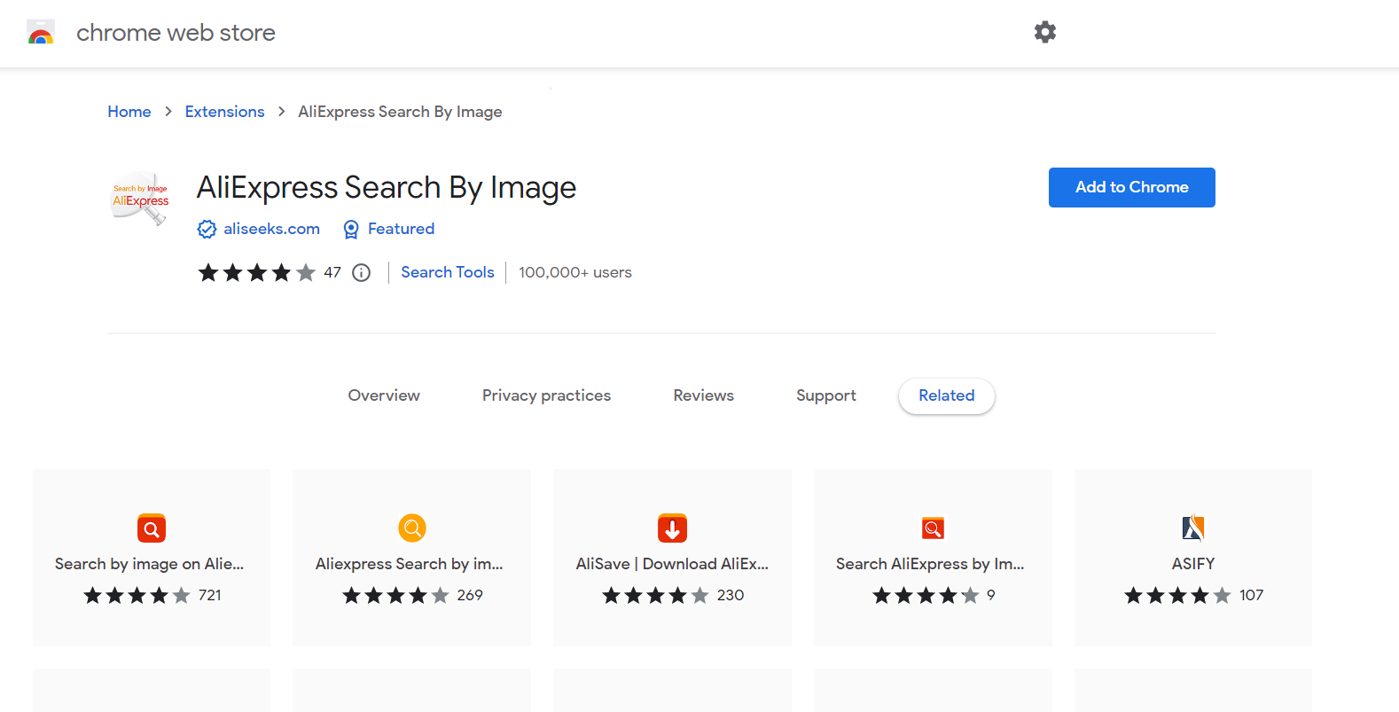
Task: Click the star rating next to 47
Action: tap(257, 272)
